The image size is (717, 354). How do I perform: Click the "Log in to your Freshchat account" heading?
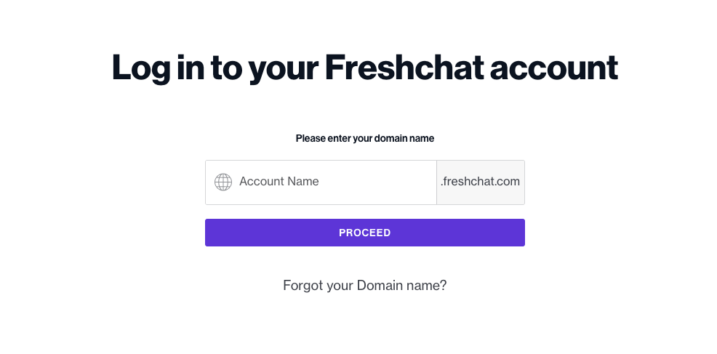pyautogui.click(x=364, y=68)
